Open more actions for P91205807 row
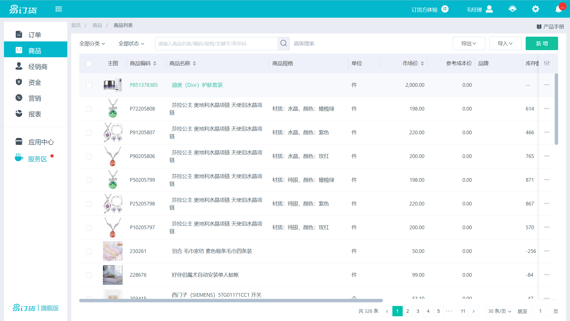This screenshot has width=570, height=321. 547,132
